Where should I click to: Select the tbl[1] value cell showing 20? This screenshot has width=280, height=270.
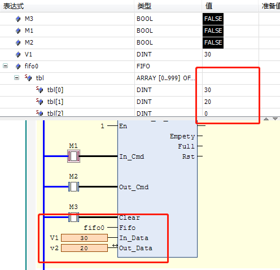pyautogui.click(x=230, y=102)
